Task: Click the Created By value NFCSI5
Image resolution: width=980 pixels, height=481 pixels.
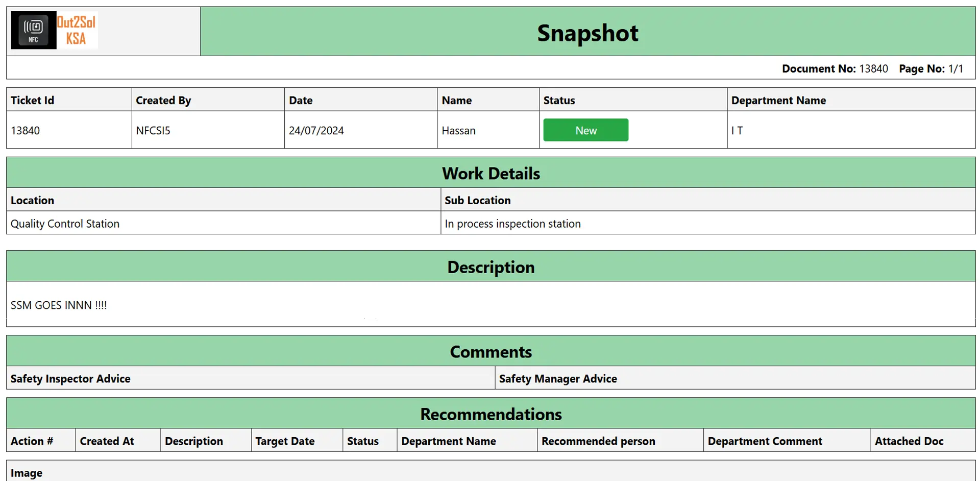Action: tap(153, 131)
